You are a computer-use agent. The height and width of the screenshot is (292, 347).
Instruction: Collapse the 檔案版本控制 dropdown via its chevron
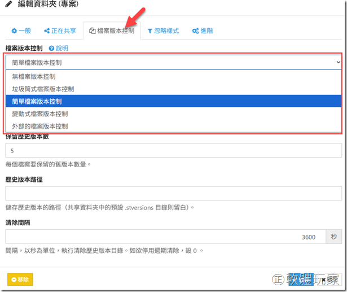coord(338,62)
